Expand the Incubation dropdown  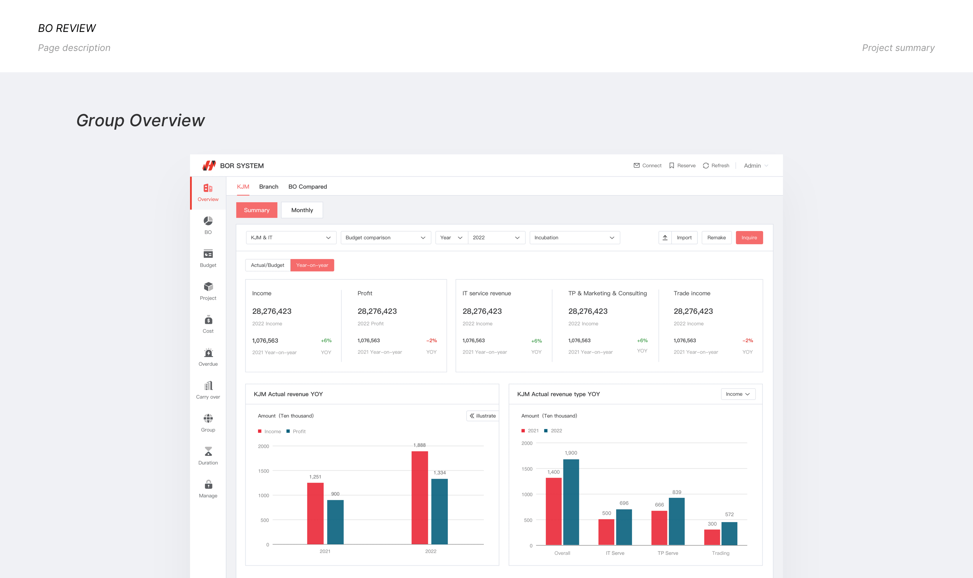pos(575,238)
